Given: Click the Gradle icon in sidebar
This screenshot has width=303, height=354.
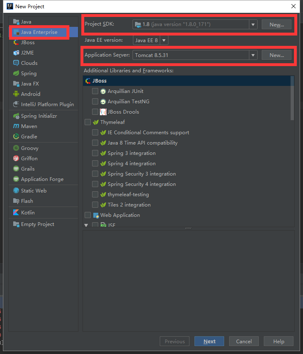Looking at the screenshot, I should click(16, 137).
